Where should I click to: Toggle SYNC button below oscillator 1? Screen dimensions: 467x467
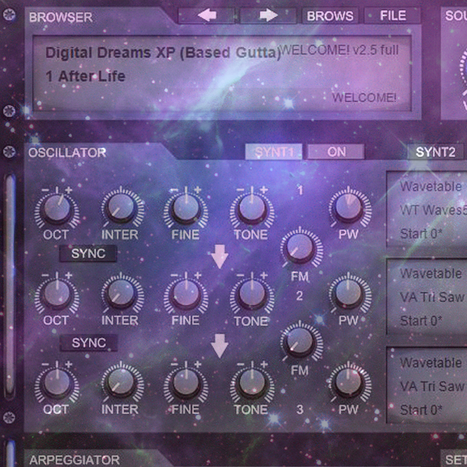(88, 254)
